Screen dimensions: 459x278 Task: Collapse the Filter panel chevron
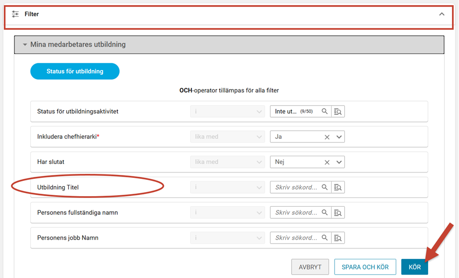click(x=442, y=14)
